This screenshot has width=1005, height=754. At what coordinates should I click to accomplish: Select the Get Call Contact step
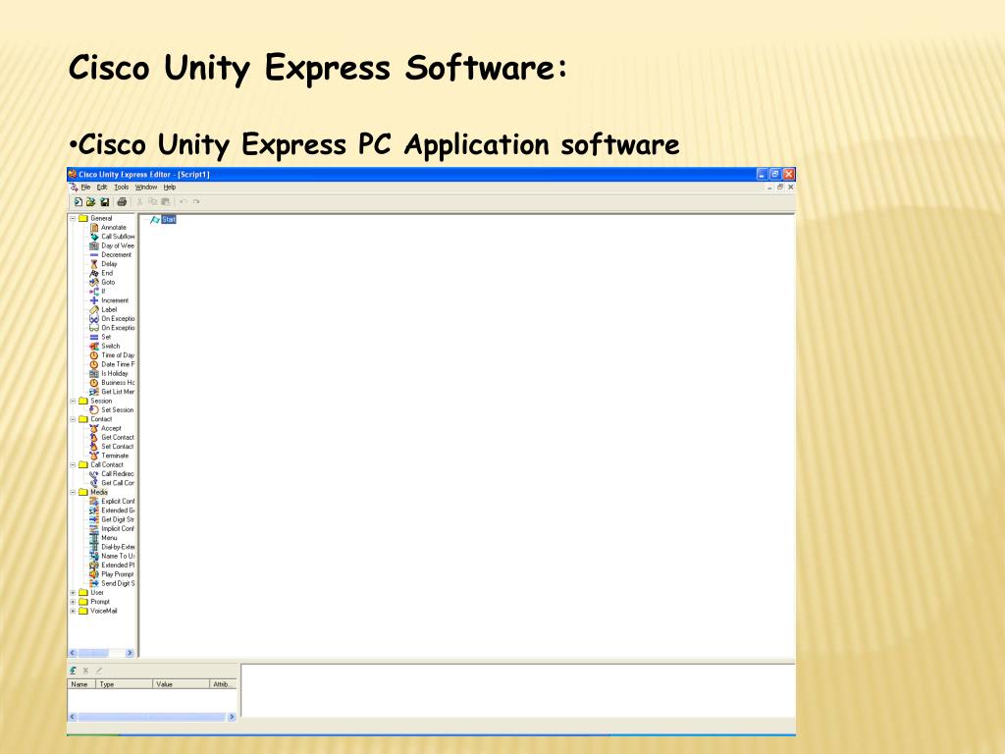pyautogui.click(x=112, y=483)
